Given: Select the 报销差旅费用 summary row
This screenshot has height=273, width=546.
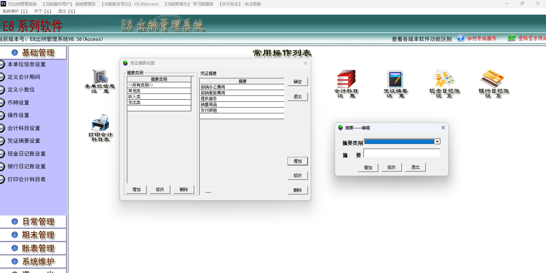Looking at the screenshot, I should [242, 93].
